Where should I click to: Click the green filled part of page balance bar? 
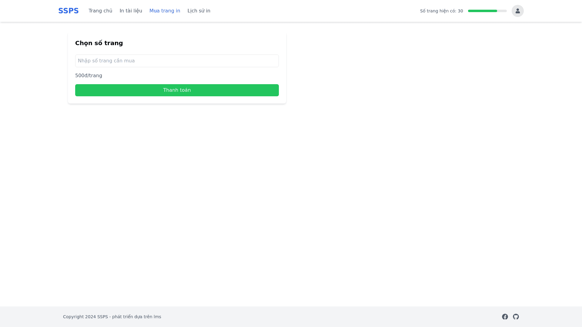pyautogui.click(x=482, y=11)
